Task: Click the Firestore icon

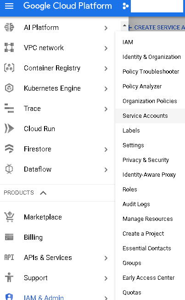Action: [x=9, y=149]
